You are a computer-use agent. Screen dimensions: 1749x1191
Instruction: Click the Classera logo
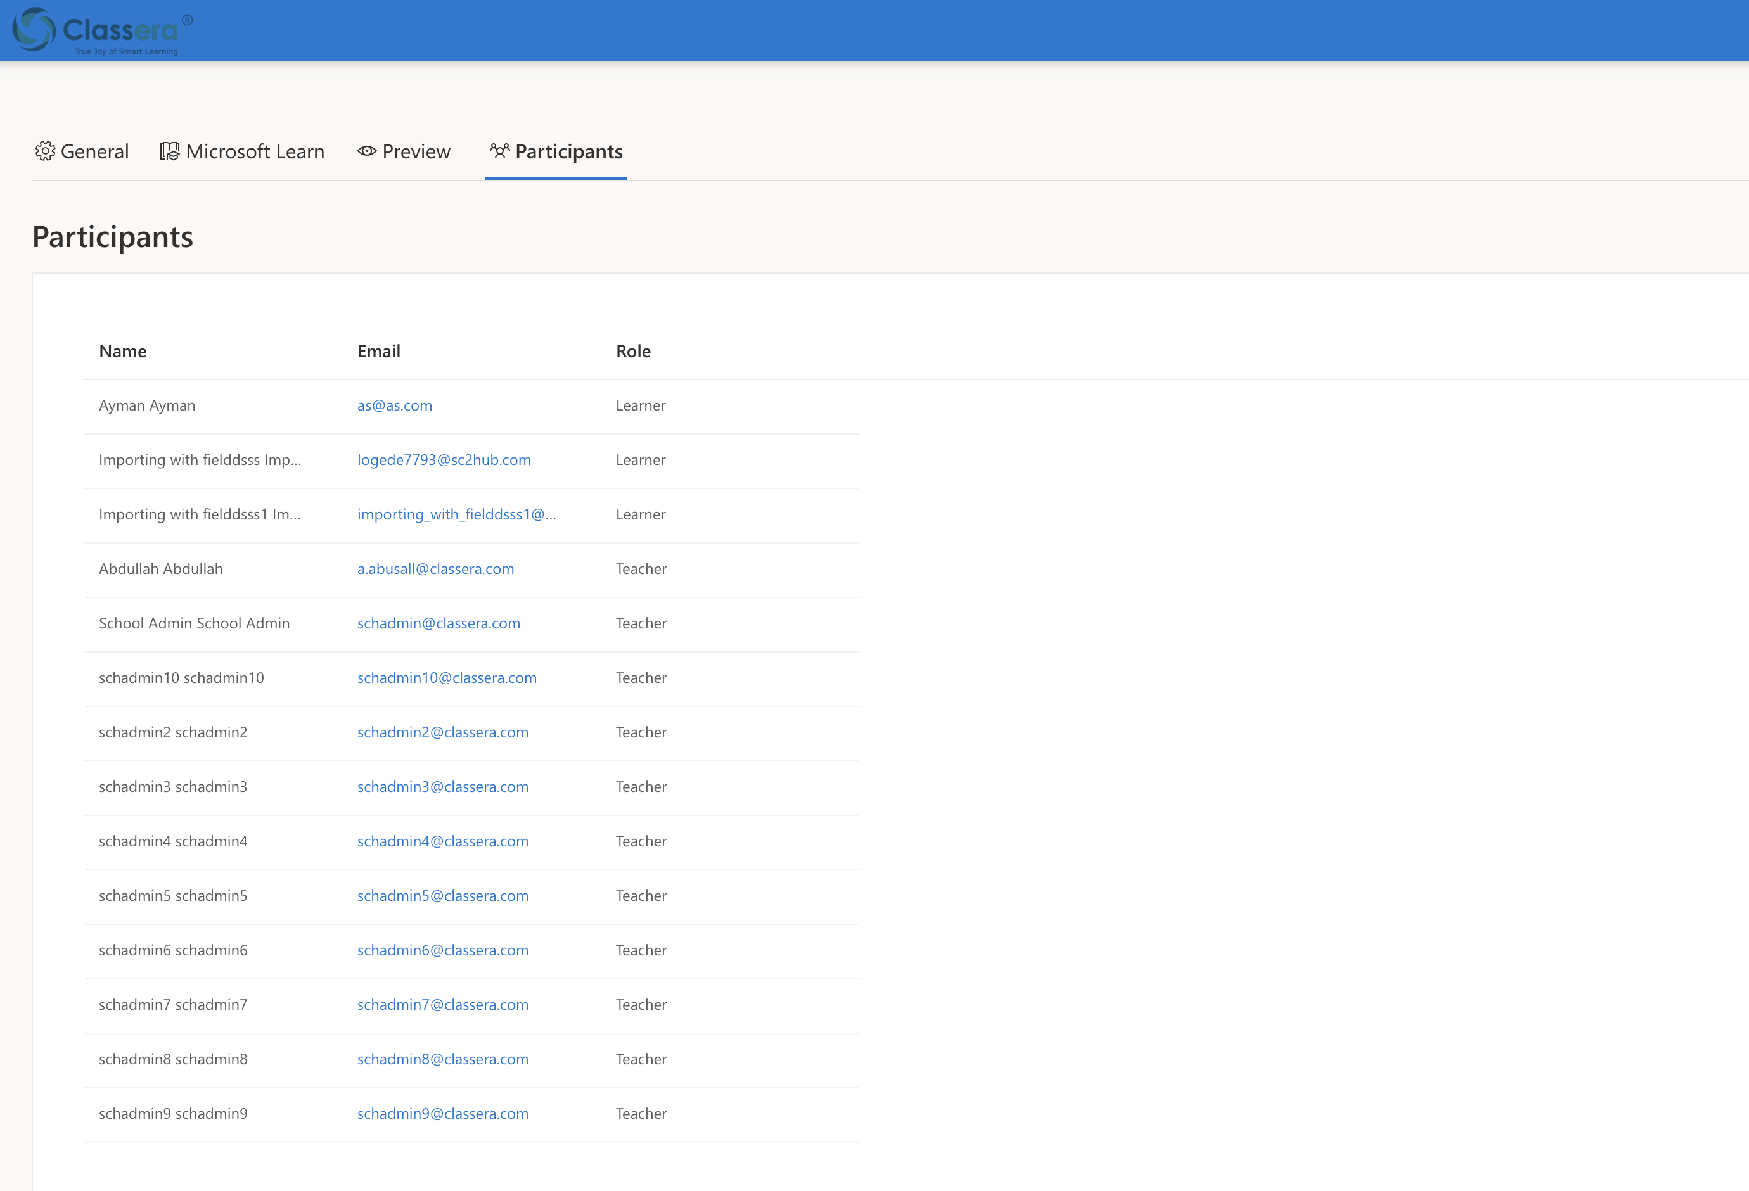click(x=103, y=31)
